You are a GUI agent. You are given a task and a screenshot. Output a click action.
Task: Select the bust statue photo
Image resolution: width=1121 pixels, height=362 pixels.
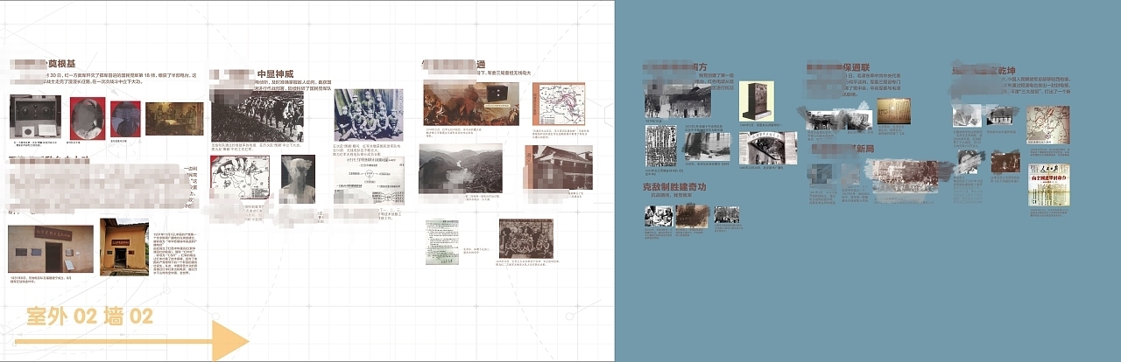298,179
